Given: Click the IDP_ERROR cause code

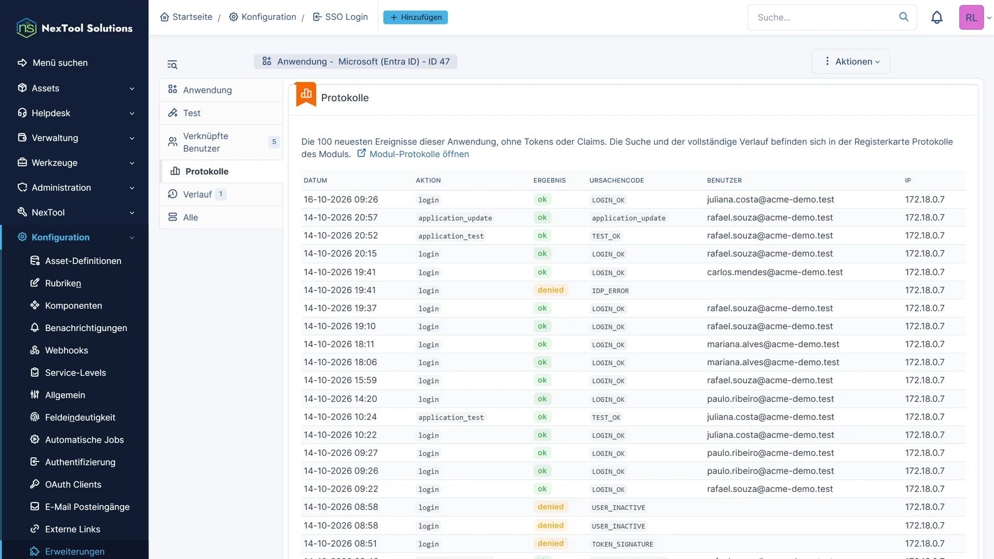Looking at the screenshot, I should coord(610,291).
